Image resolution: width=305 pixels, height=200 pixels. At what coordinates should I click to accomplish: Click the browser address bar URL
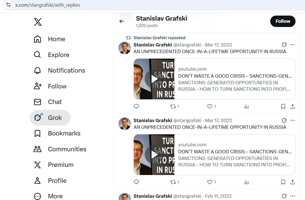[x=48, y=5]
